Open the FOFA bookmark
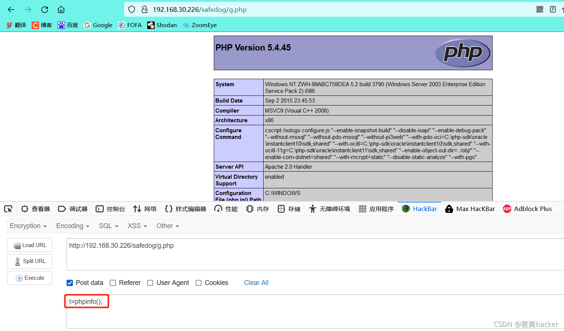The image size is (564, 331). [130, 25]
